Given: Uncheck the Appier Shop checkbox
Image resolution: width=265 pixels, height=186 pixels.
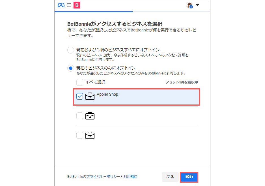Looking at the screenshot, I should [80, 96].
